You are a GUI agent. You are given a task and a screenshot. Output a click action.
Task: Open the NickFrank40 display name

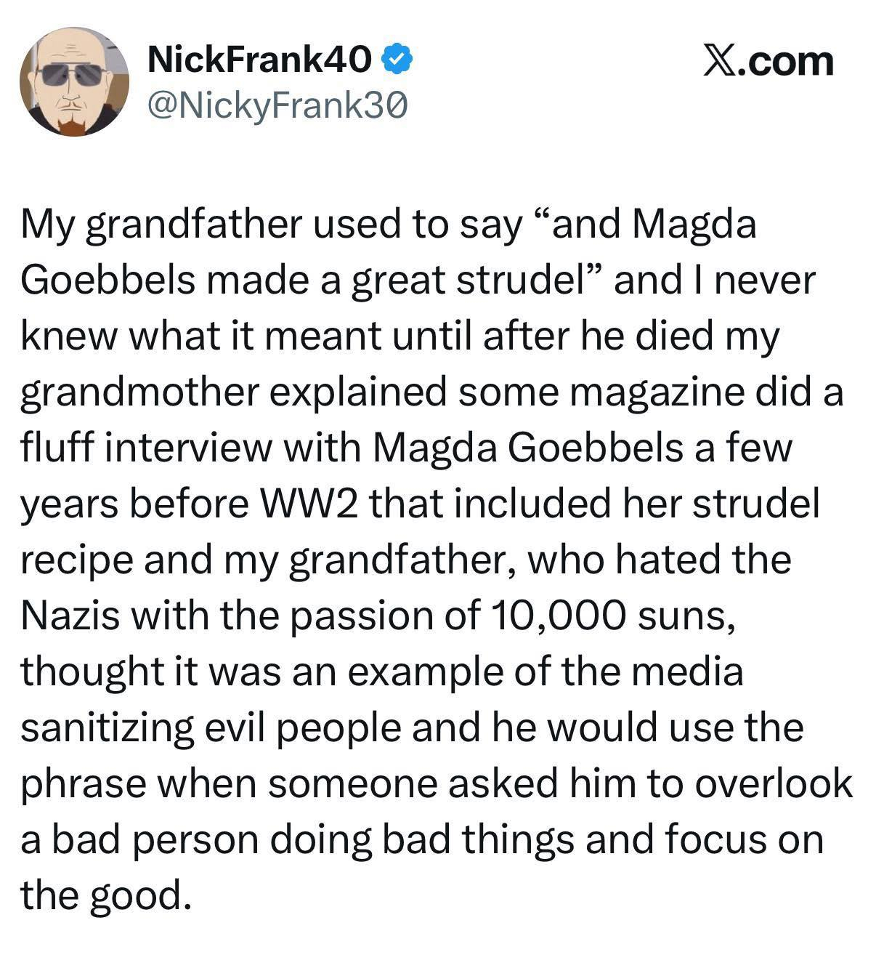click(261, 60)
